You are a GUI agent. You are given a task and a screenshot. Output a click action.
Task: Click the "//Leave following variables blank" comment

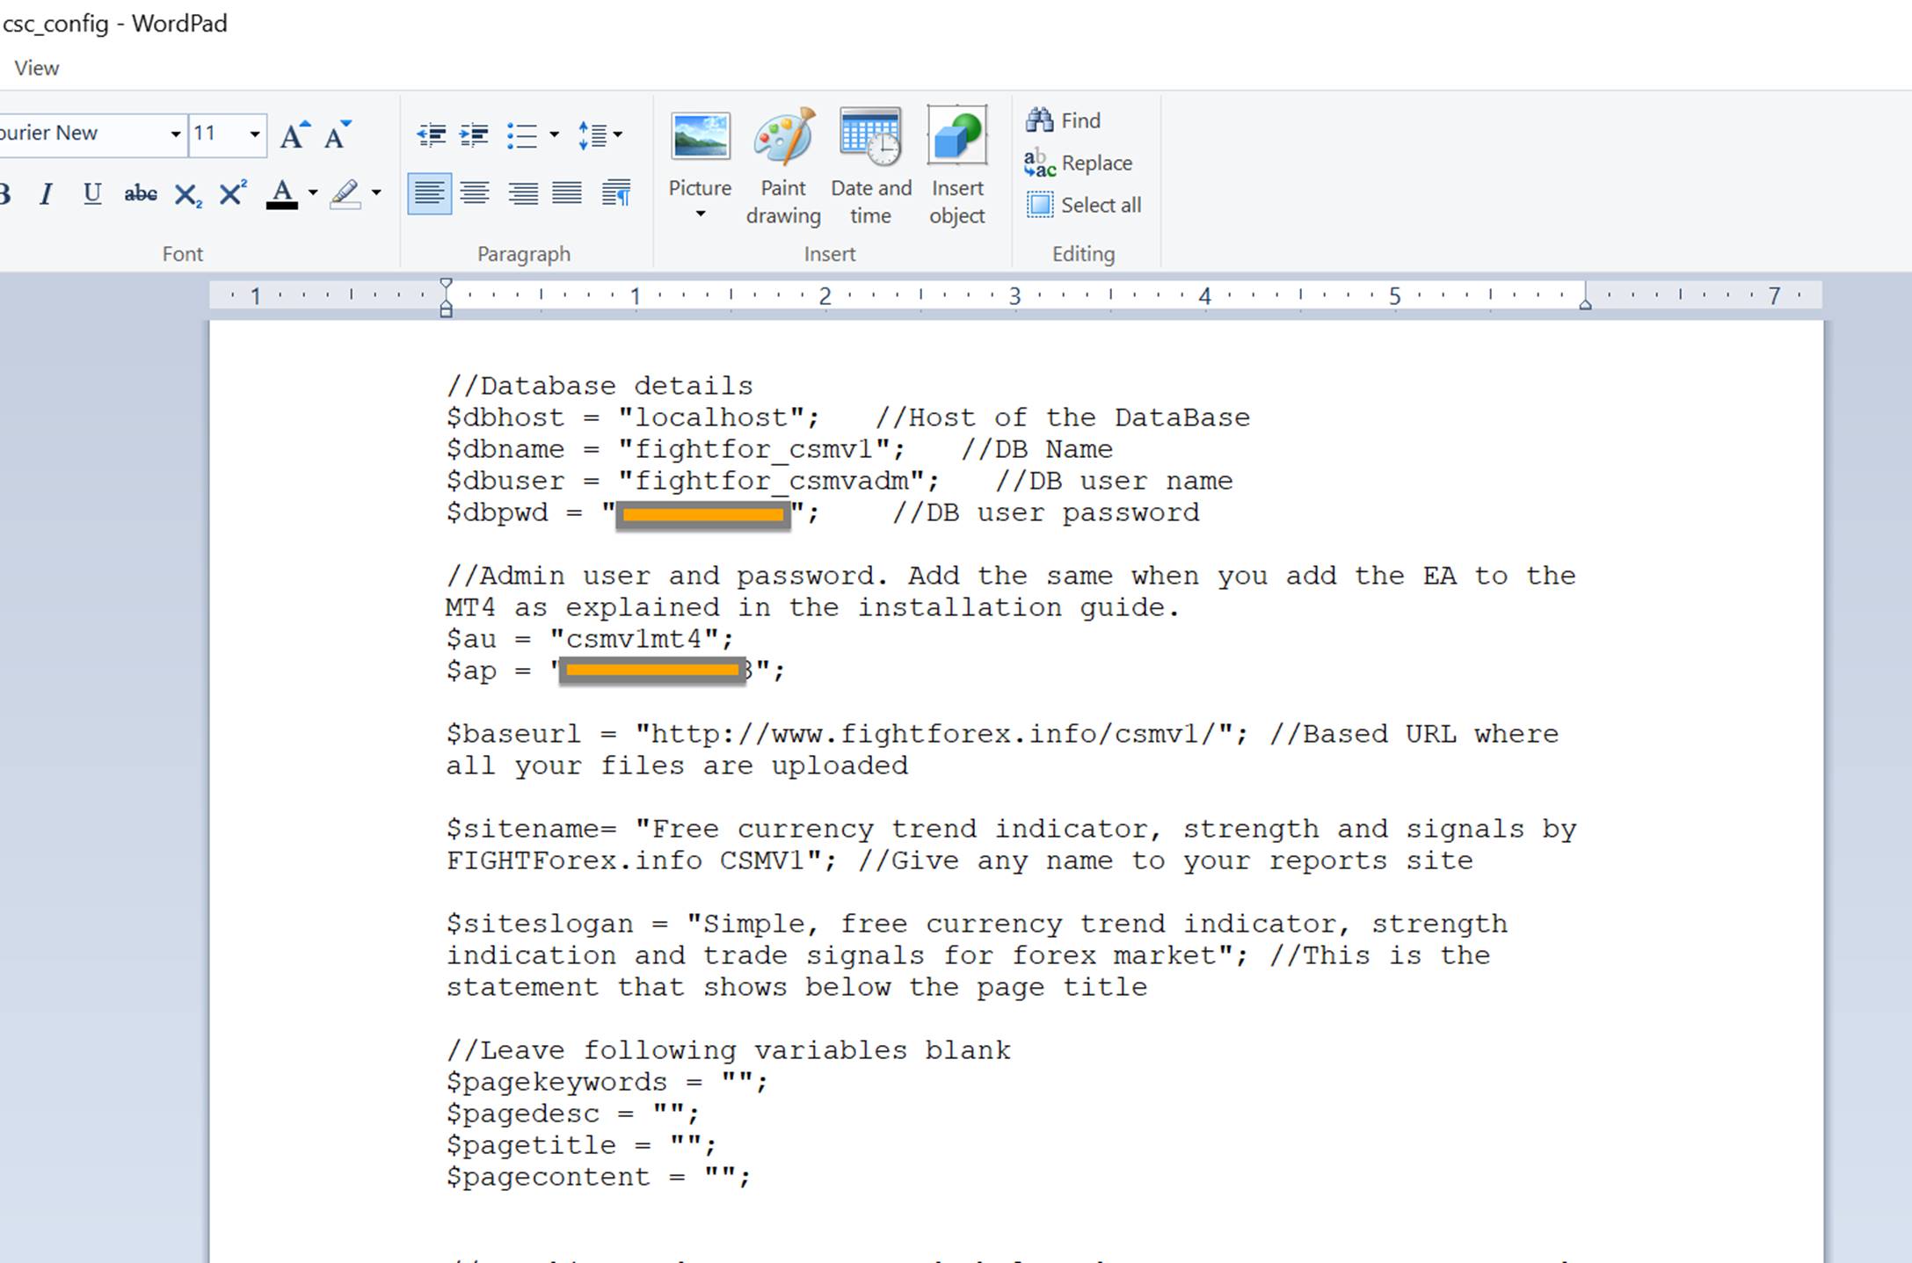(x=728, y=1050)
